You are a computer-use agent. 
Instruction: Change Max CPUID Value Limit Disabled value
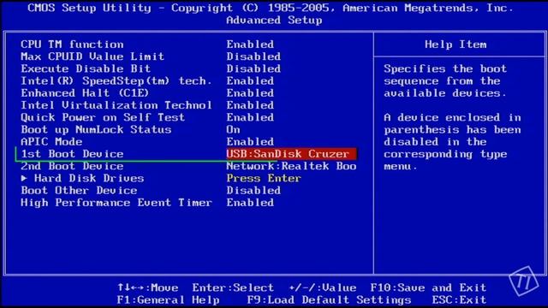coord(253,56)
